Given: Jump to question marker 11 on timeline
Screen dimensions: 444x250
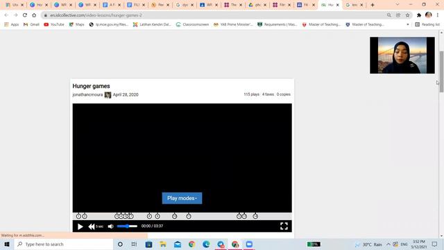Looking at the screenshot, I should [x=189, y=216].
